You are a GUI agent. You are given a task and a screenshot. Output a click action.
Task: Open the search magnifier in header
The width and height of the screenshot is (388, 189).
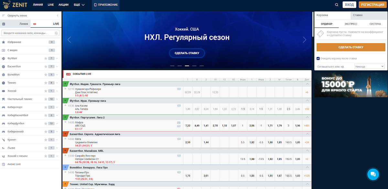point(337,5)
